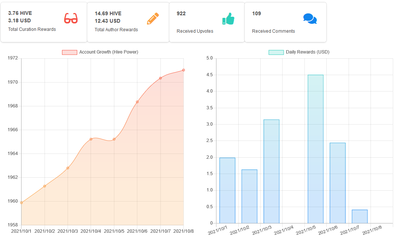Click the 3.76 HIVE value

point(20,13)
